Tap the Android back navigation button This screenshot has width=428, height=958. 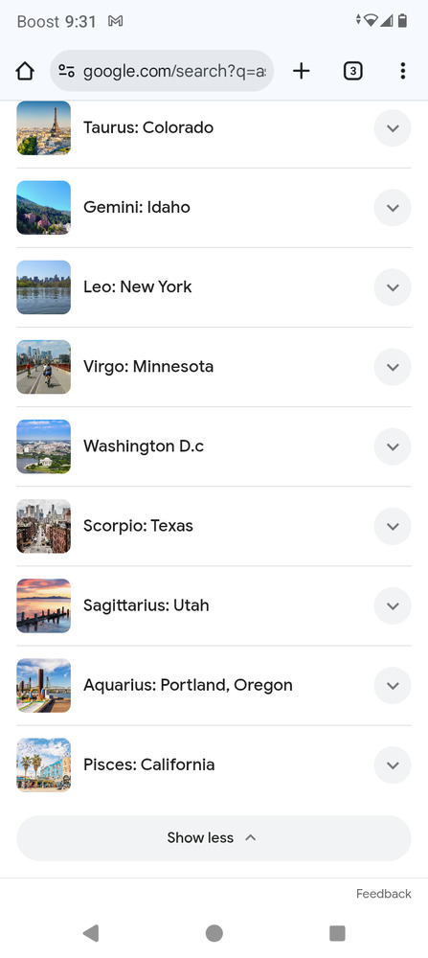tap(91, 933)
